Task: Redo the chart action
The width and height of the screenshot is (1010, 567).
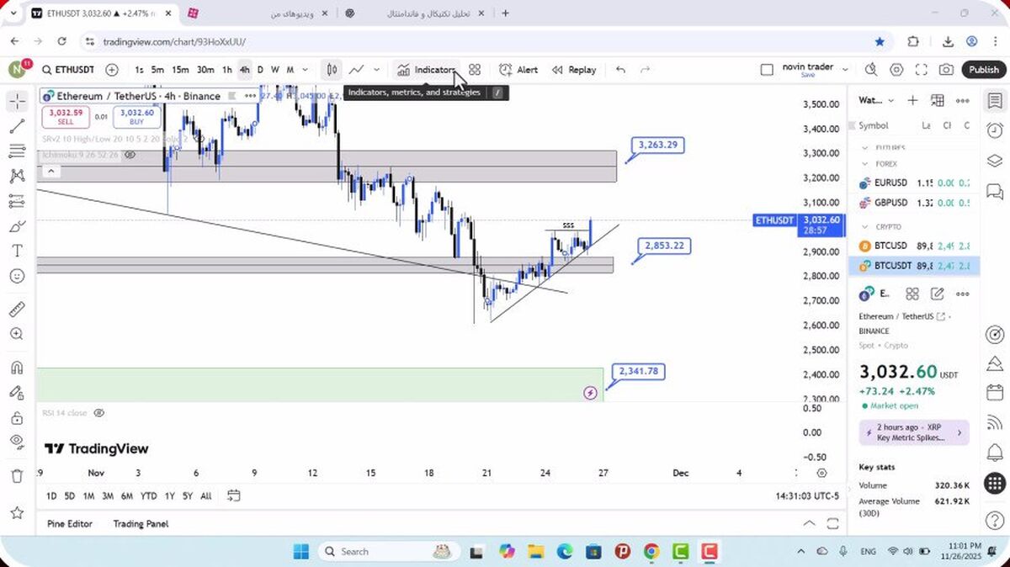Action: (646, 70)
